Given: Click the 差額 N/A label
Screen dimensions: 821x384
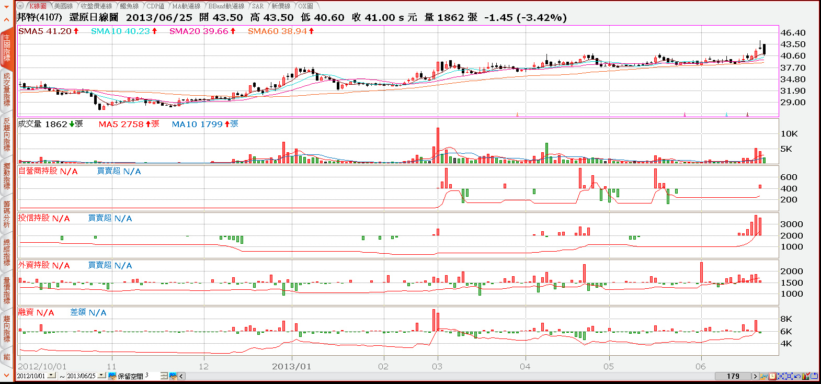Looking at the screenshot, I should coord(88,313).
